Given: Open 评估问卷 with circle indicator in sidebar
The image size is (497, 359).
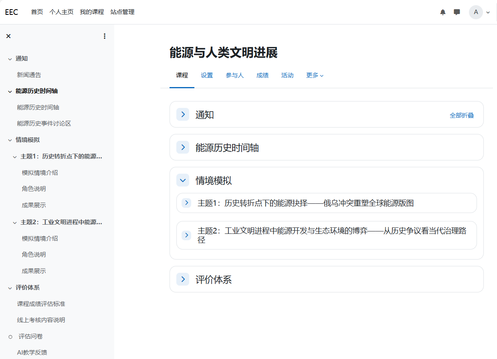Looking at the screenshot, I should 30,337.
